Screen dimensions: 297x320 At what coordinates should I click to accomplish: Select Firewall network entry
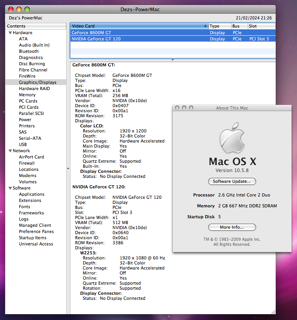tap(27, 163)
